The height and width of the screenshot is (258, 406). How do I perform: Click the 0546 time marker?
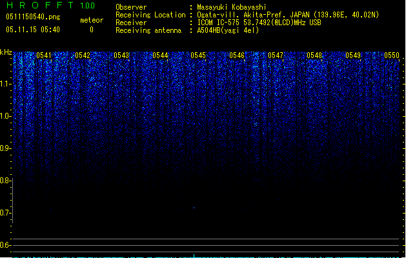[x=237, y=55]
